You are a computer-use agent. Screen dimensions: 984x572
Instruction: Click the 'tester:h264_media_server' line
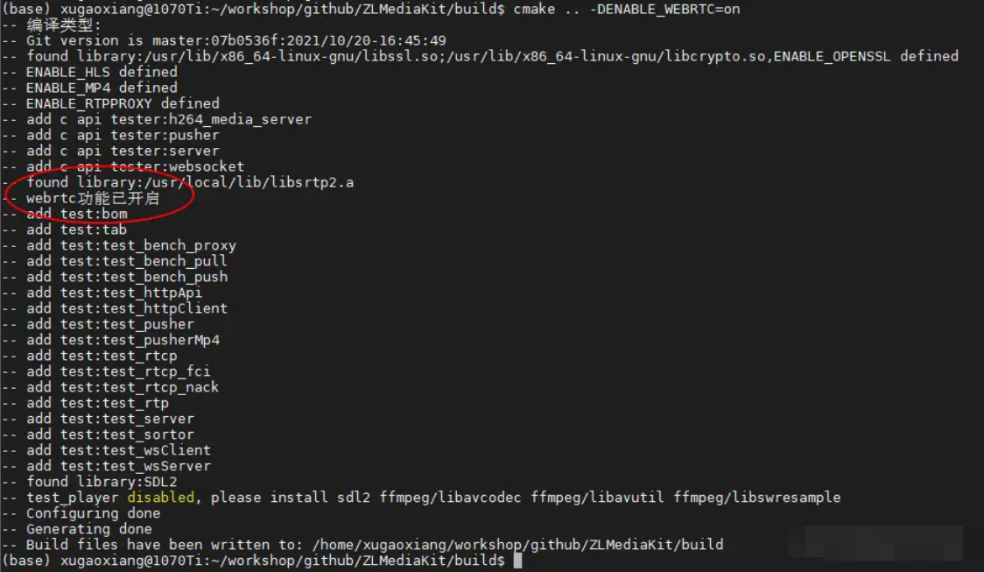(210, 119)
